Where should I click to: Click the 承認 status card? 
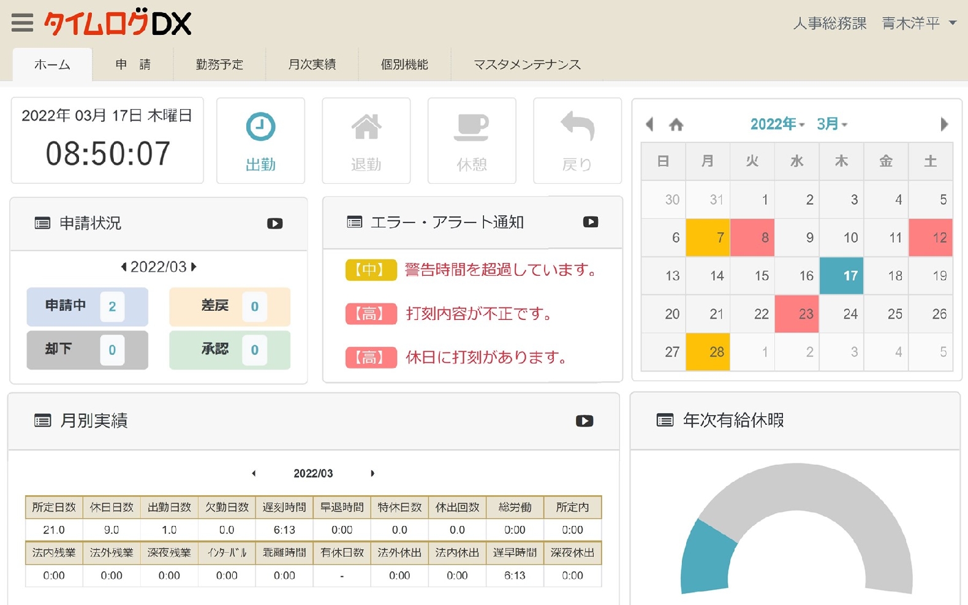point(230,350)
